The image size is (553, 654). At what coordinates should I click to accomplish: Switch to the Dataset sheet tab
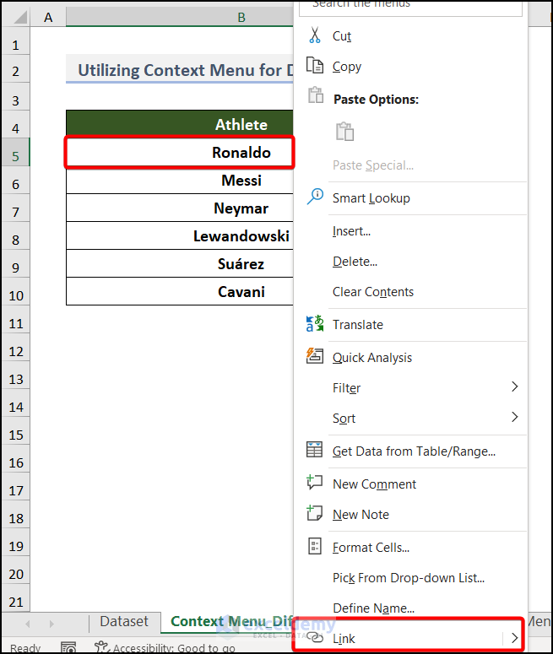click(x=124, y=622)
